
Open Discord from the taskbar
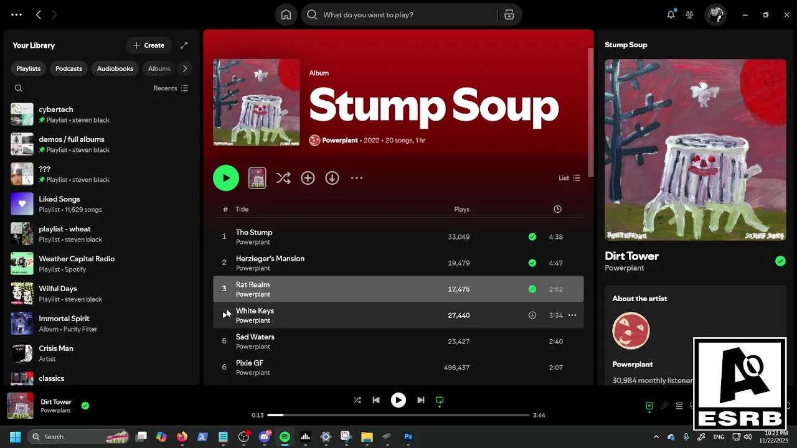tap(265, 437)
